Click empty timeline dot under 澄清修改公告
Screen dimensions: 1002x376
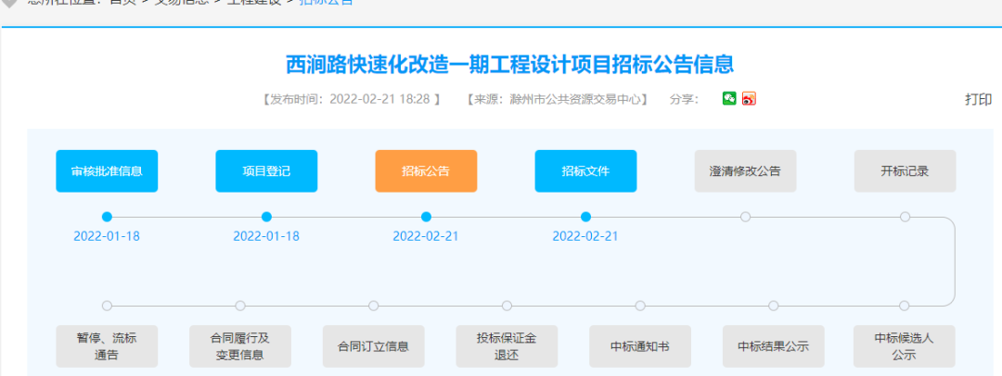(745, 217)
